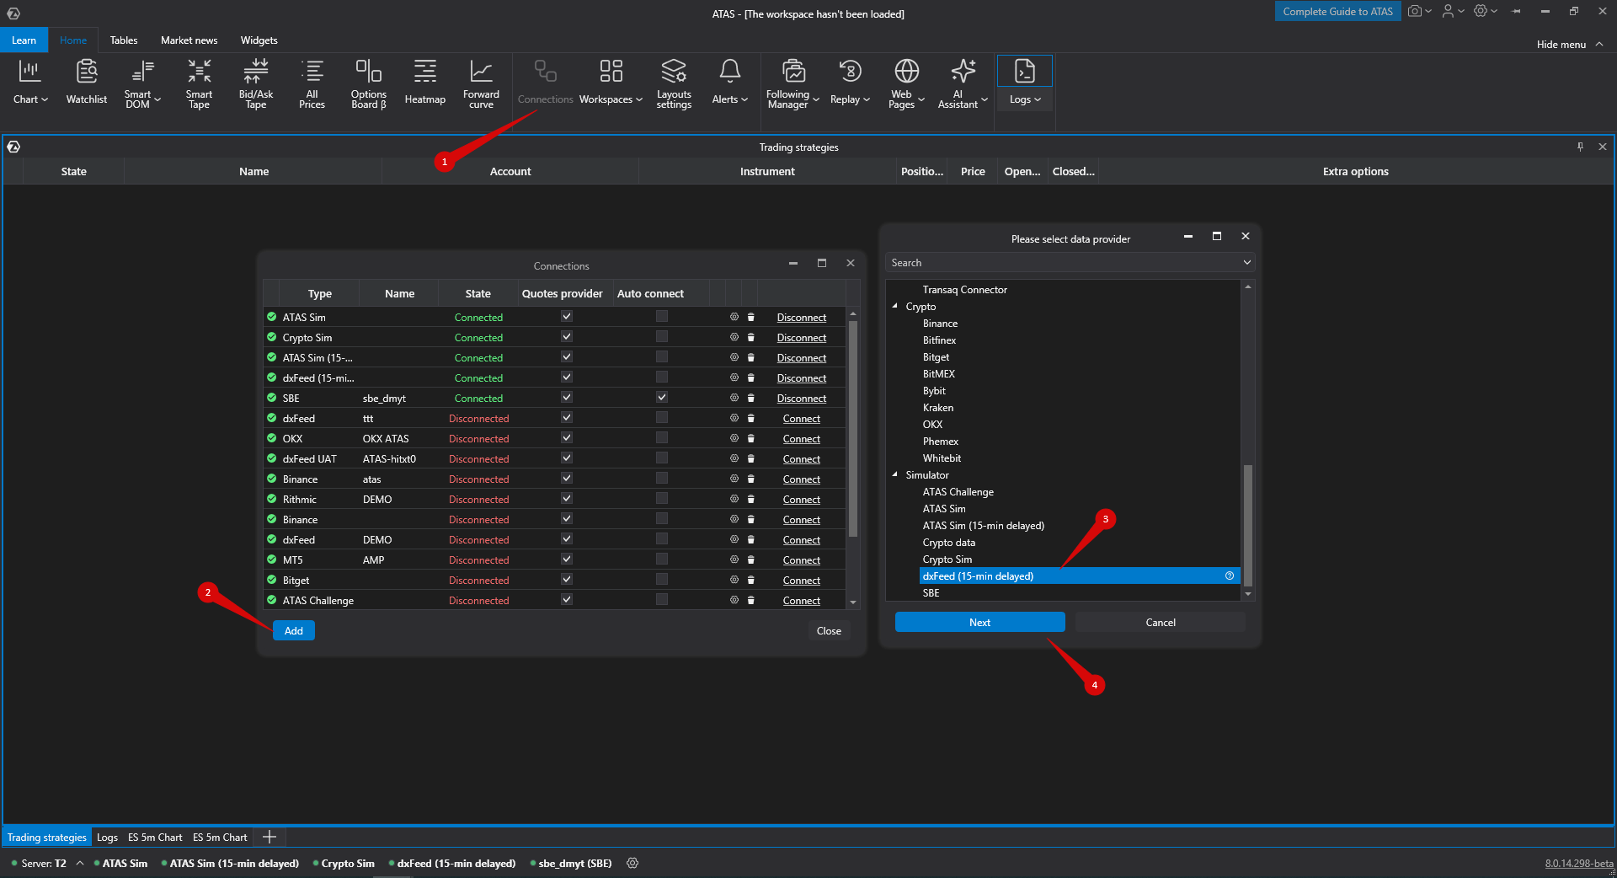Disable Auto connect for SBE sbe_dmyt
1617x878 pixels.
[662, 397]
